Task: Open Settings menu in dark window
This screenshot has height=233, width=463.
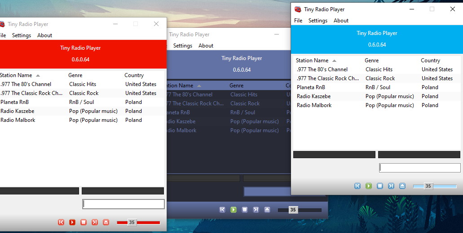Action: (x=183, y=46)
